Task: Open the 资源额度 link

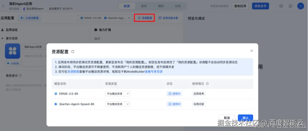Action: point(73,72)
